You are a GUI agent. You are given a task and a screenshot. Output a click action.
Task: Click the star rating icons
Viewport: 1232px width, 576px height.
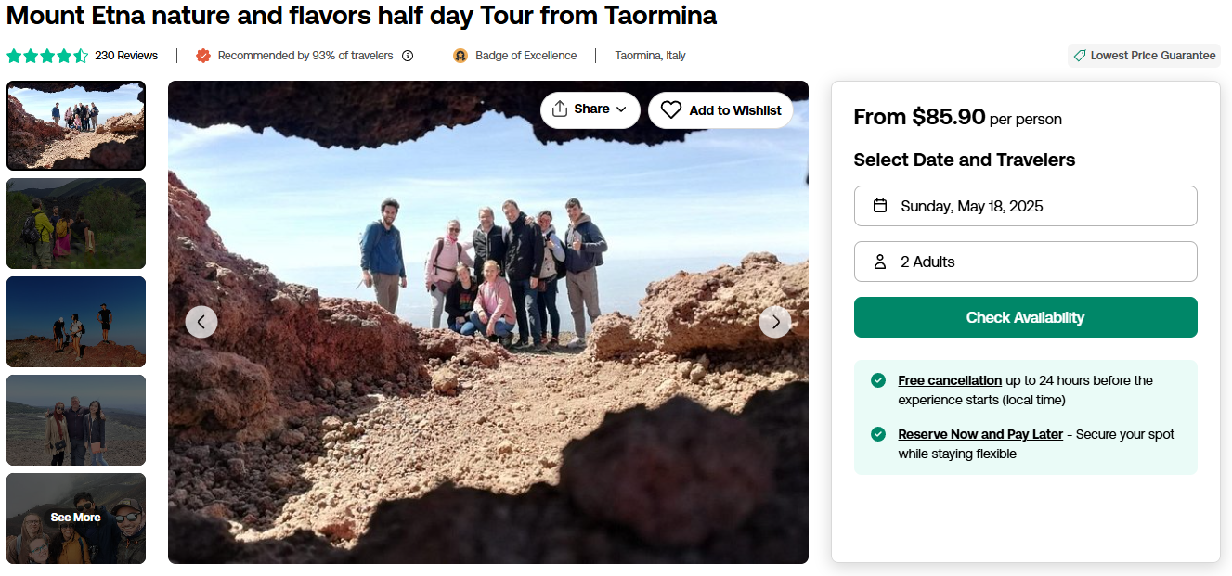click(47, 56)
